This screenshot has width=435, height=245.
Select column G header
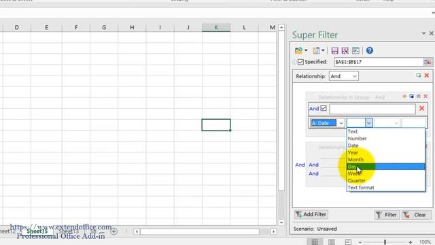point(104,27)
